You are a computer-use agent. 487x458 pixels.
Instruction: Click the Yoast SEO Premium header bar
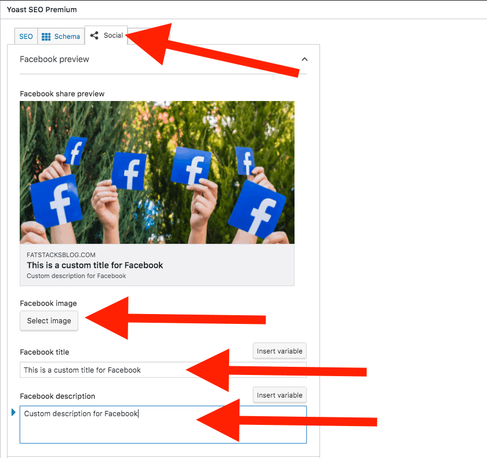tap(42, 9)
